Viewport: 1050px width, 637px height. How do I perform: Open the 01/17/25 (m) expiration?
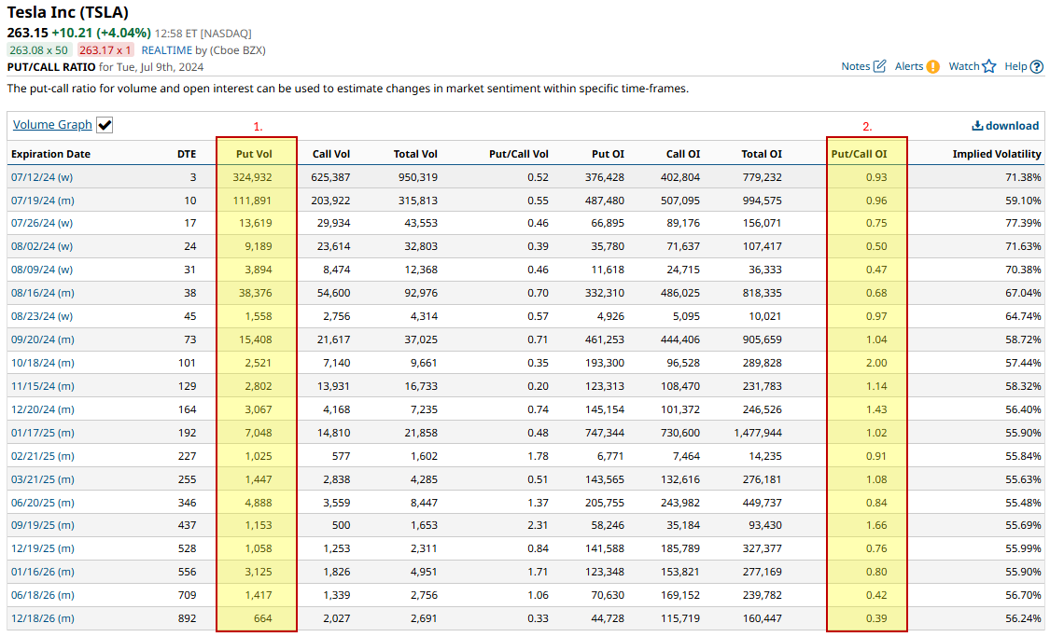tap(42, 433)
